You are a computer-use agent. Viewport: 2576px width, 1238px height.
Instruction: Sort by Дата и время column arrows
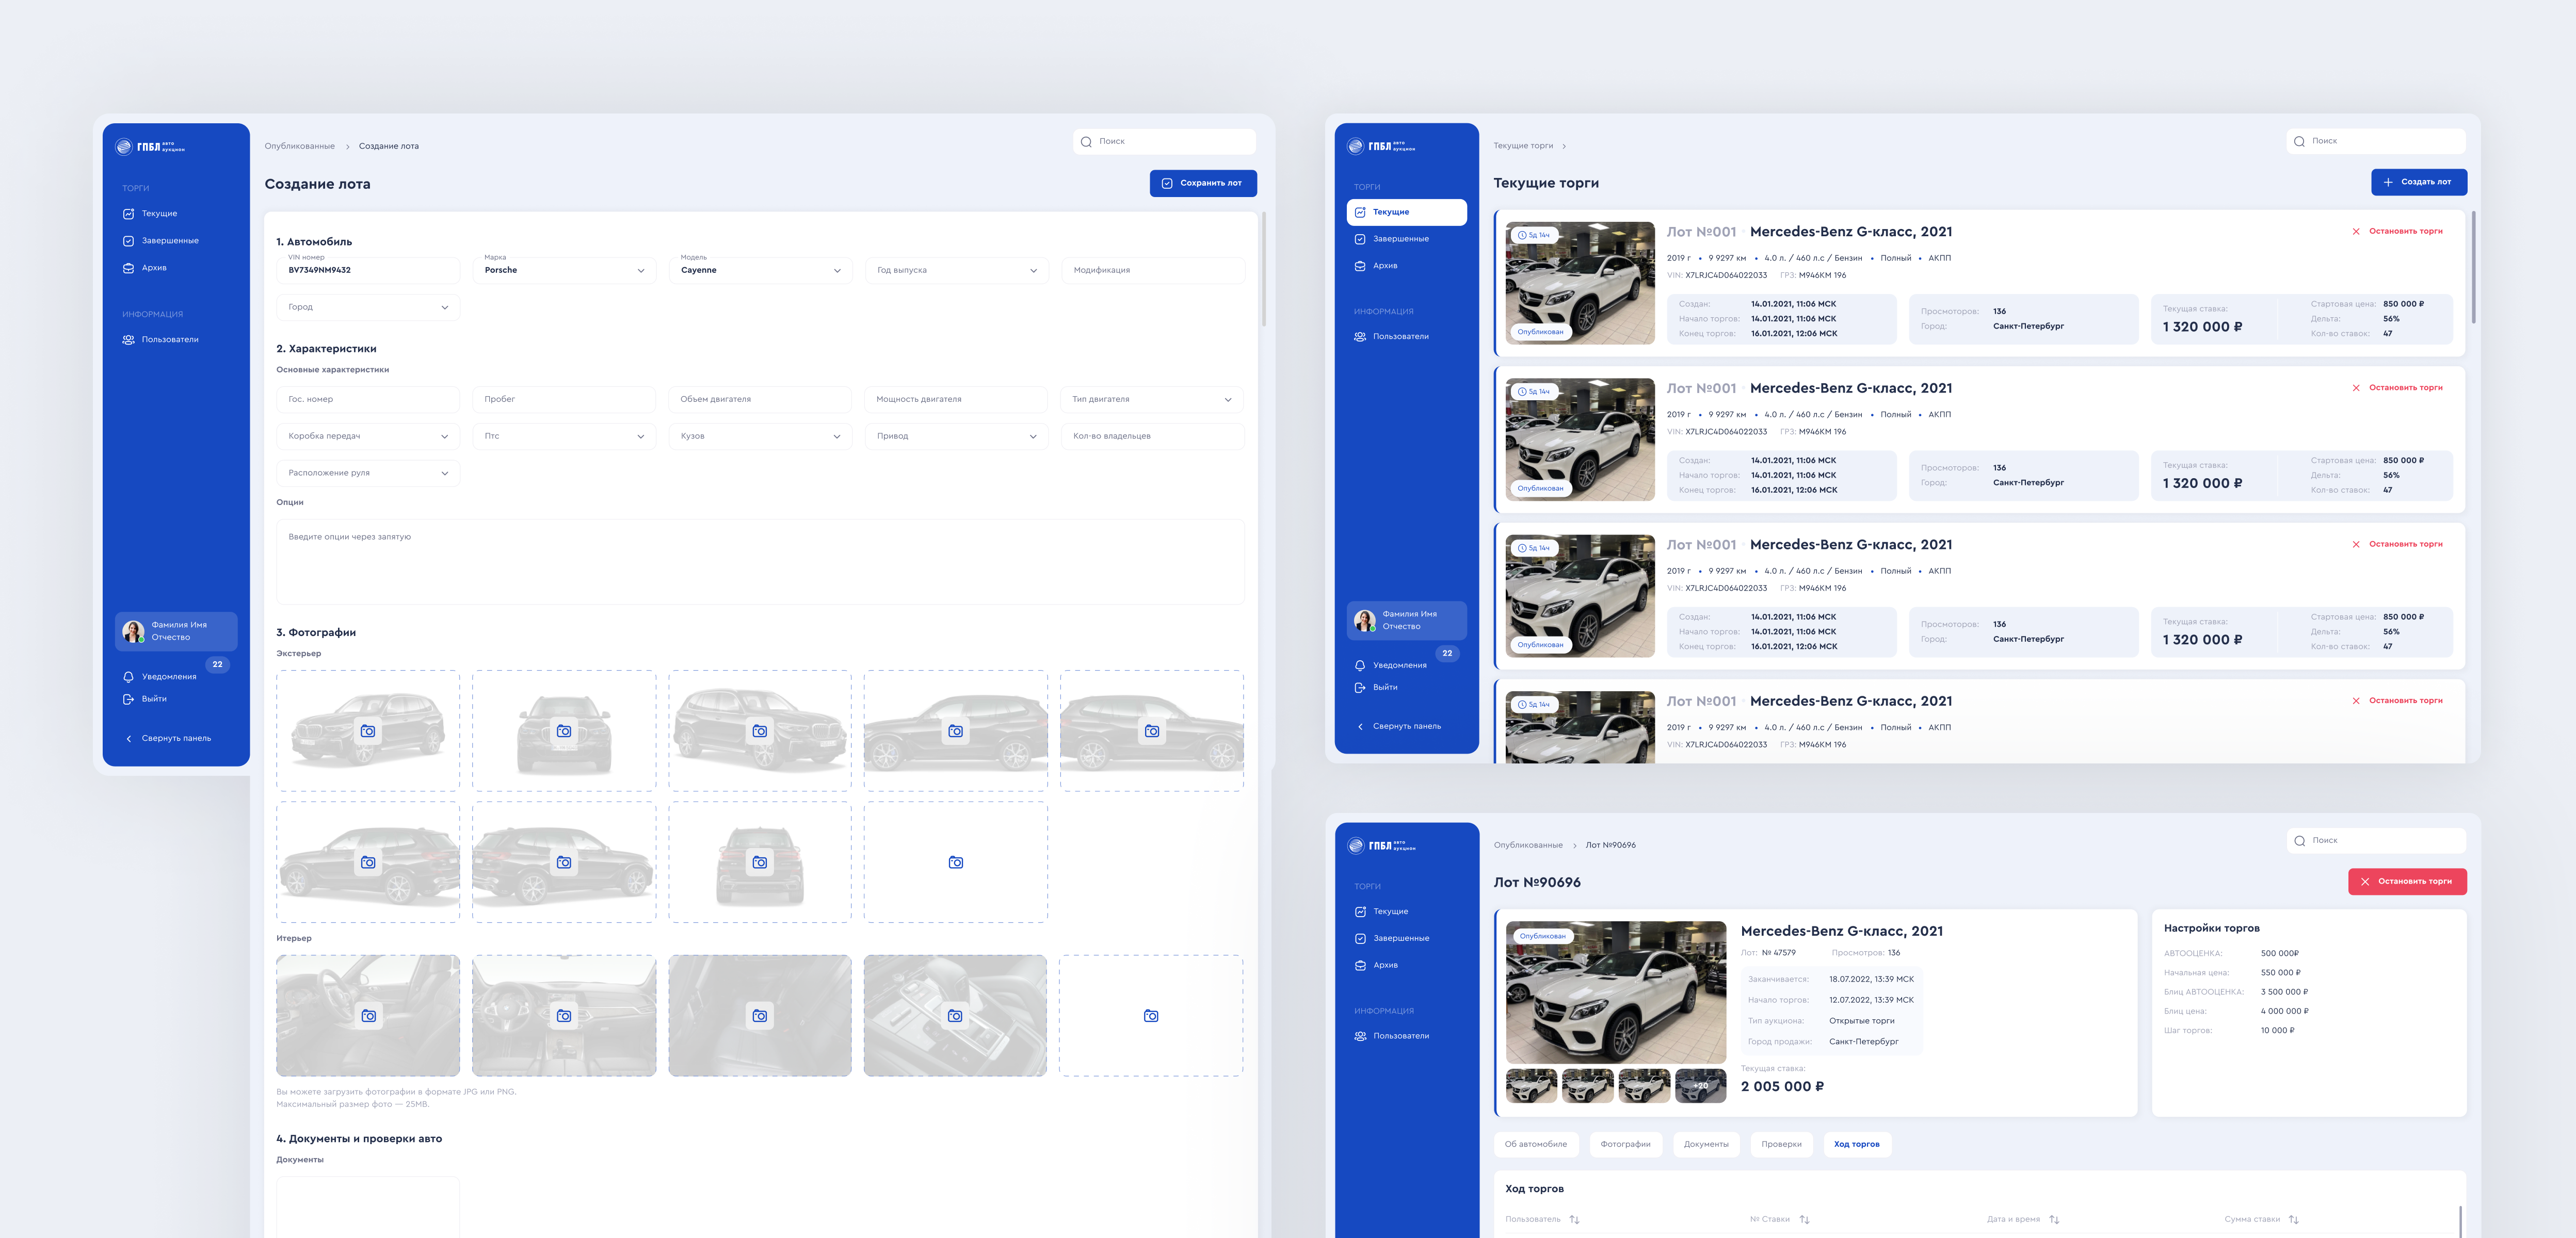pyautogui.click(x=2054, y=1220)
